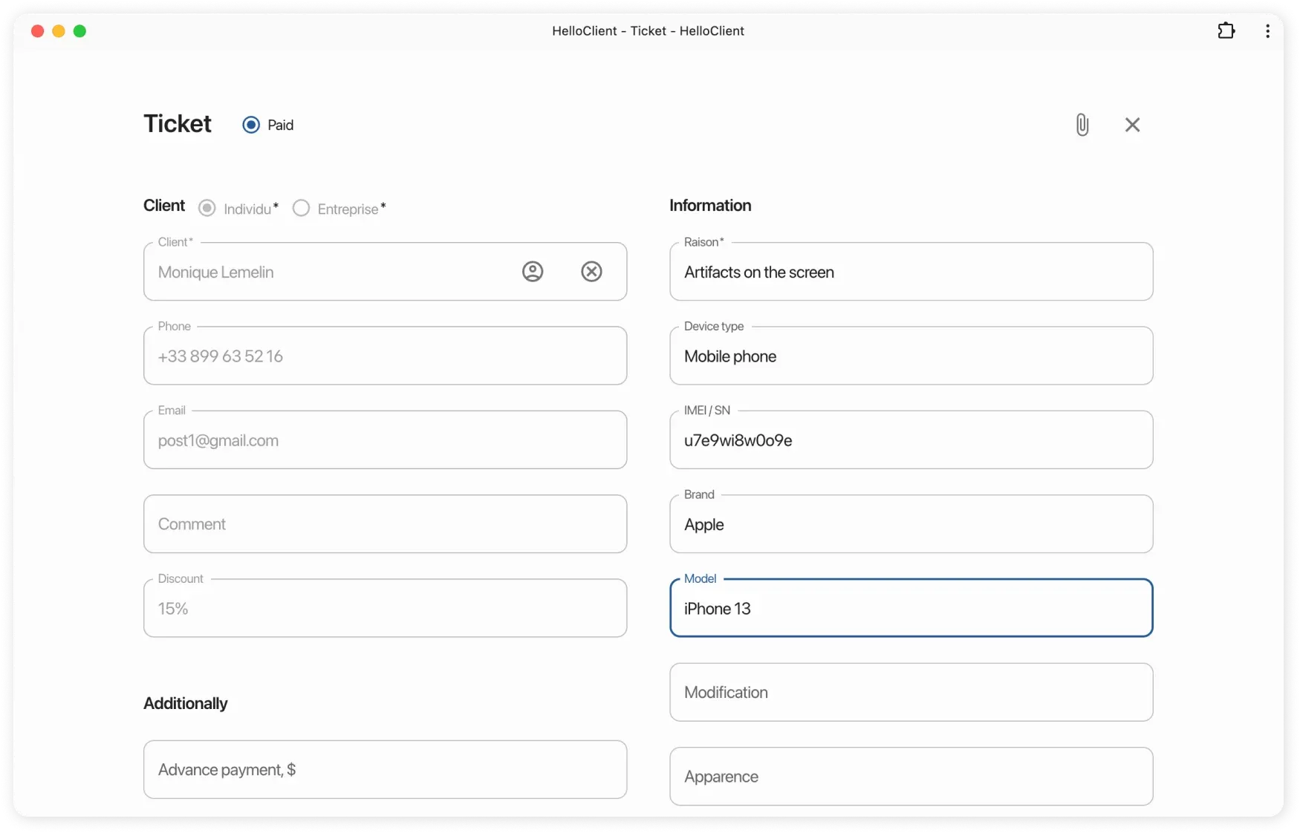This screenshot has width=1300, height=833.
Task: Open the three-dot window menu
Action: pyautogui.click(x=1267, y=31)
